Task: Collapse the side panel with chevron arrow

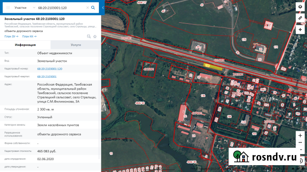Action: 103,8
